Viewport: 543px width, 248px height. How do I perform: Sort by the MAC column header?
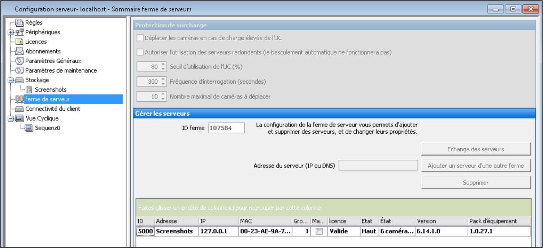coord(265,221)
